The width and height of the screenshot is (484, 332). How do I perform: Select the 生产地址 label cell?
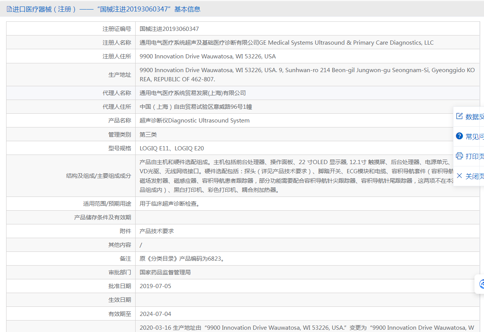tap(71, 74)
